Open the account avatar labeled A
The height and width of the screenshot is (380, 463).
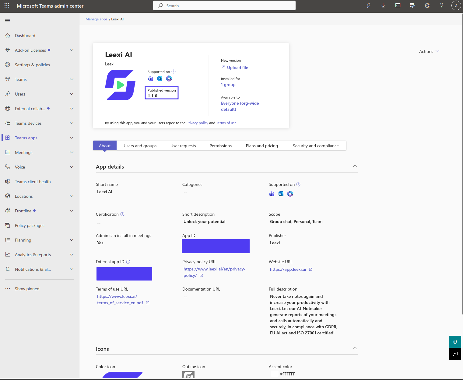pos(456,5)
